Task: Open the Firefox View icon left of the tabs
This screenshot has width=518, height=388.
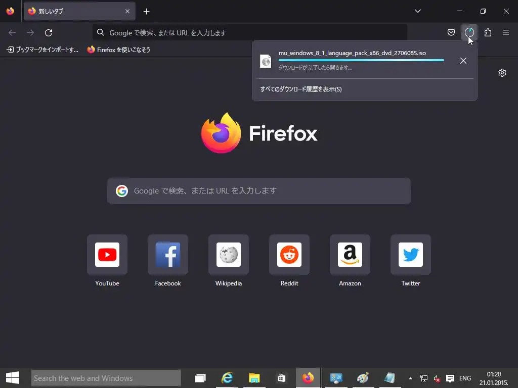Action: tap(10, 11)
